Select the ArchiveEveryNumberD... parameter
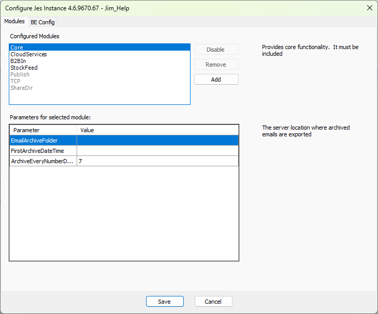Image resolution: width=378 pixels, height=314 pixels. coord(43,161)
